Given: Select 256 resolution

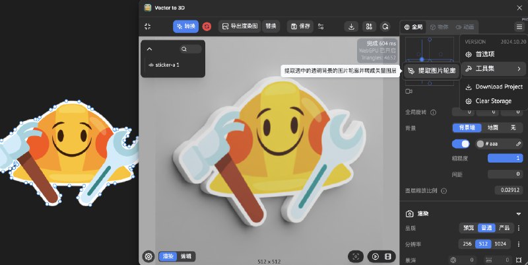Looking at the screenshot, I should click(467, 244).
